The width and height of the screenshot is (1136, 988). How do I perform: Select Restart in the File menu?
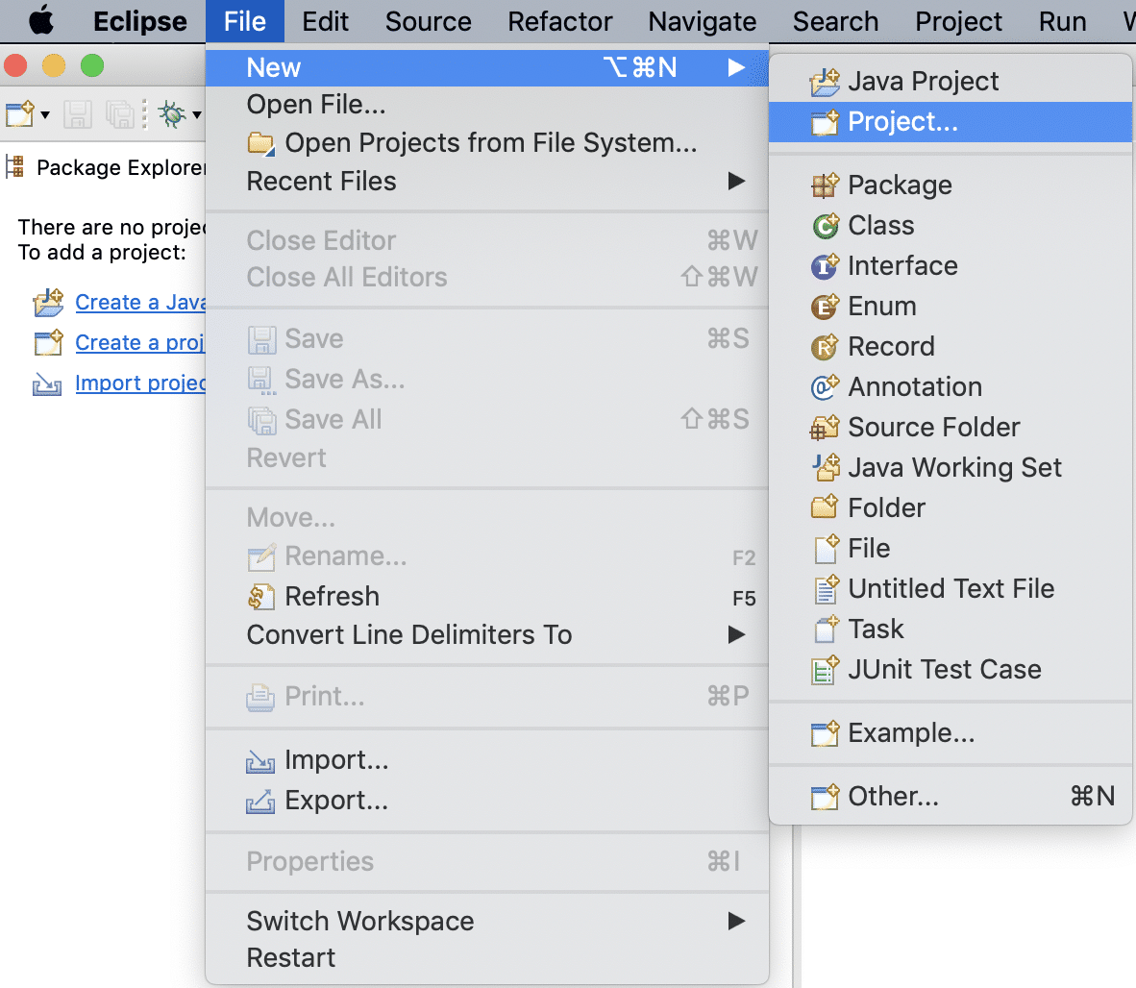click(x=487, y=958)
